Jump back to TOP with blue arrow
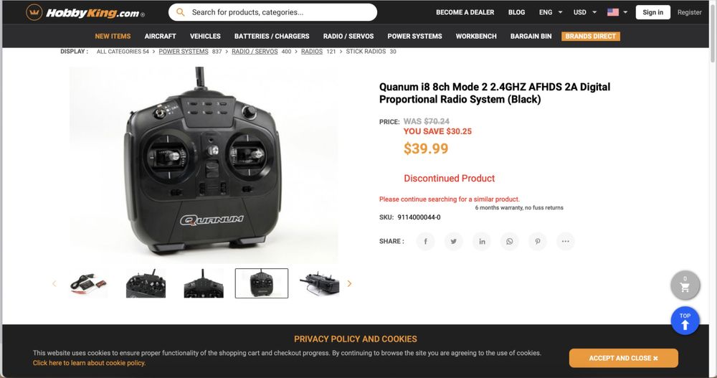 (685, 321)
